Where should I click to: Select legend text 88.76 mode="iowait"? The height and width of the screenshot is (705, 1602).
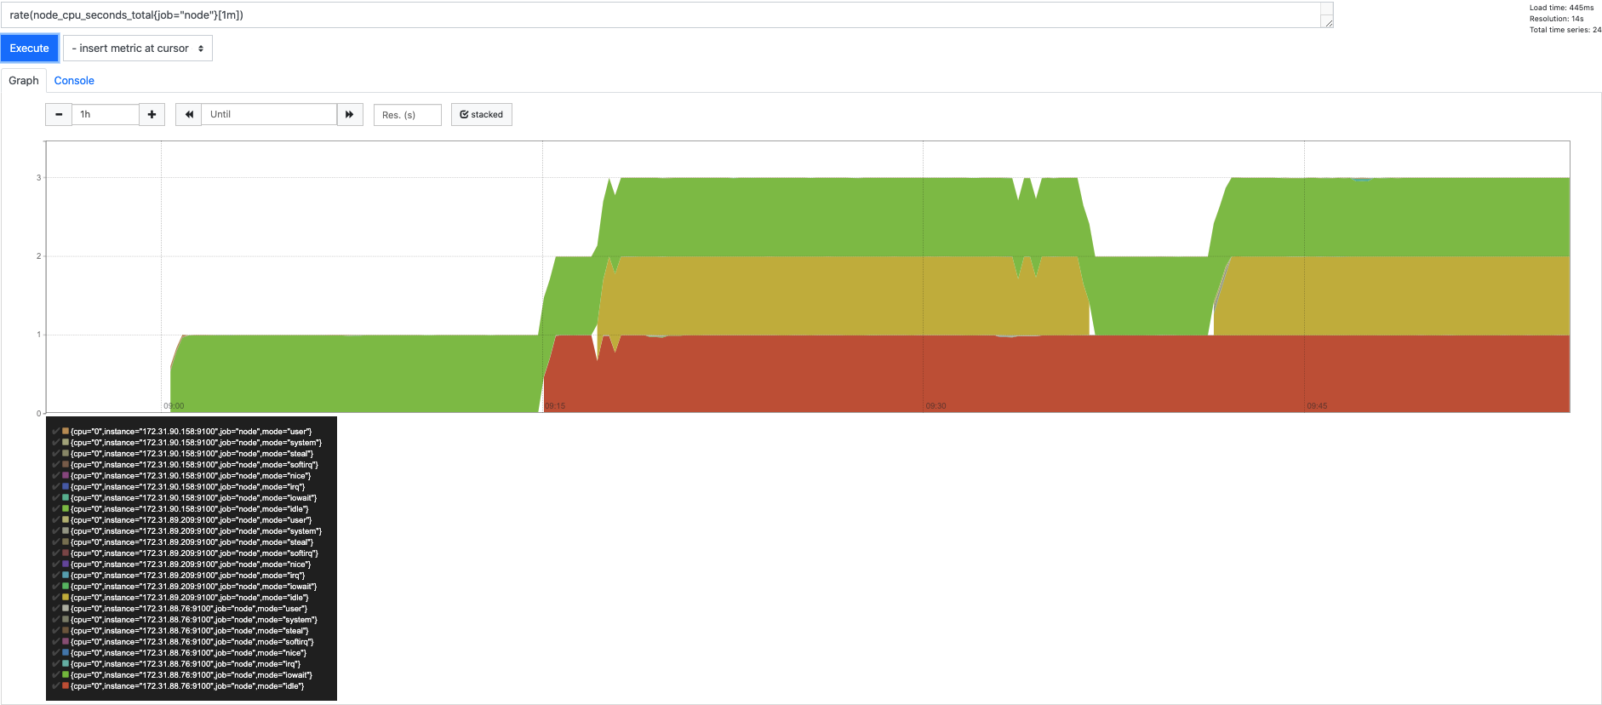192,675
